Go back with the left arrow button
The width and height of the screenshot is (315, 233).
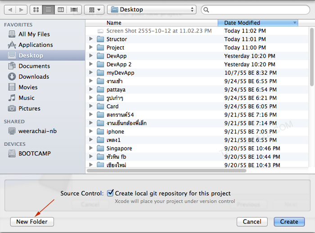point(10,9)
